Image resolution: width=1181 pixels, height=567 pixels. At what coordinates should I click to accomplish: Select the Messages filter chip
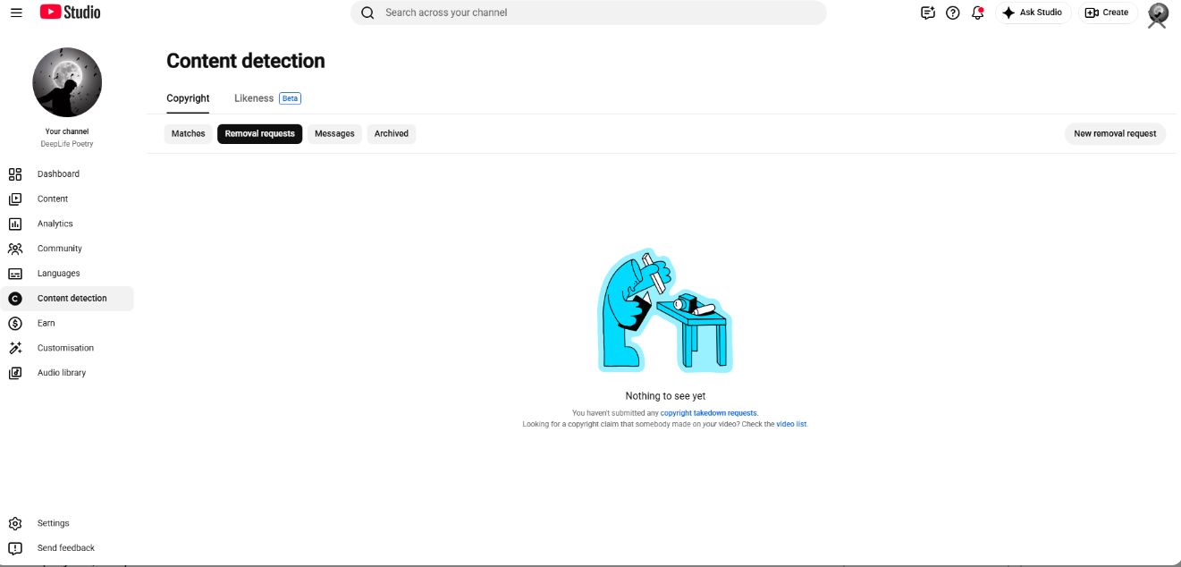click(334, 134)
